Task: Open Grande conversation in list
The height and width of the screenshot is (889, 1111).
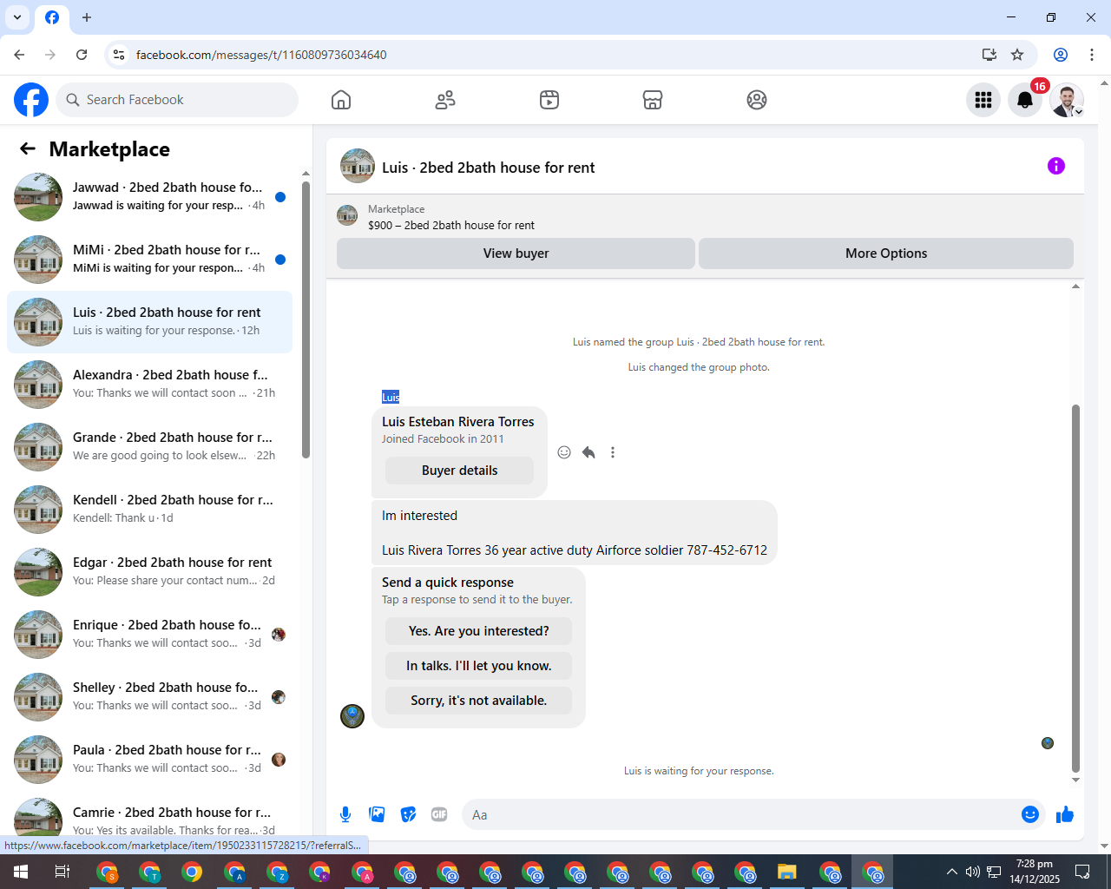Action: (x=149, y=447)
